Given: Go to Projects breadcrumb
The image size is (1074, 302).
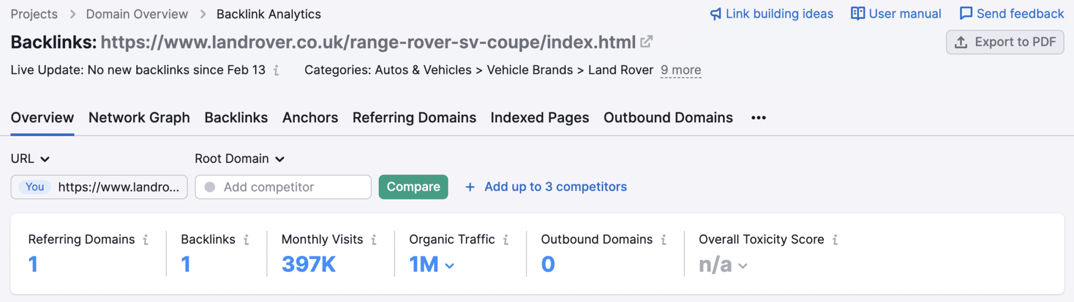Looking at the screenshot, I should (34, 14).
